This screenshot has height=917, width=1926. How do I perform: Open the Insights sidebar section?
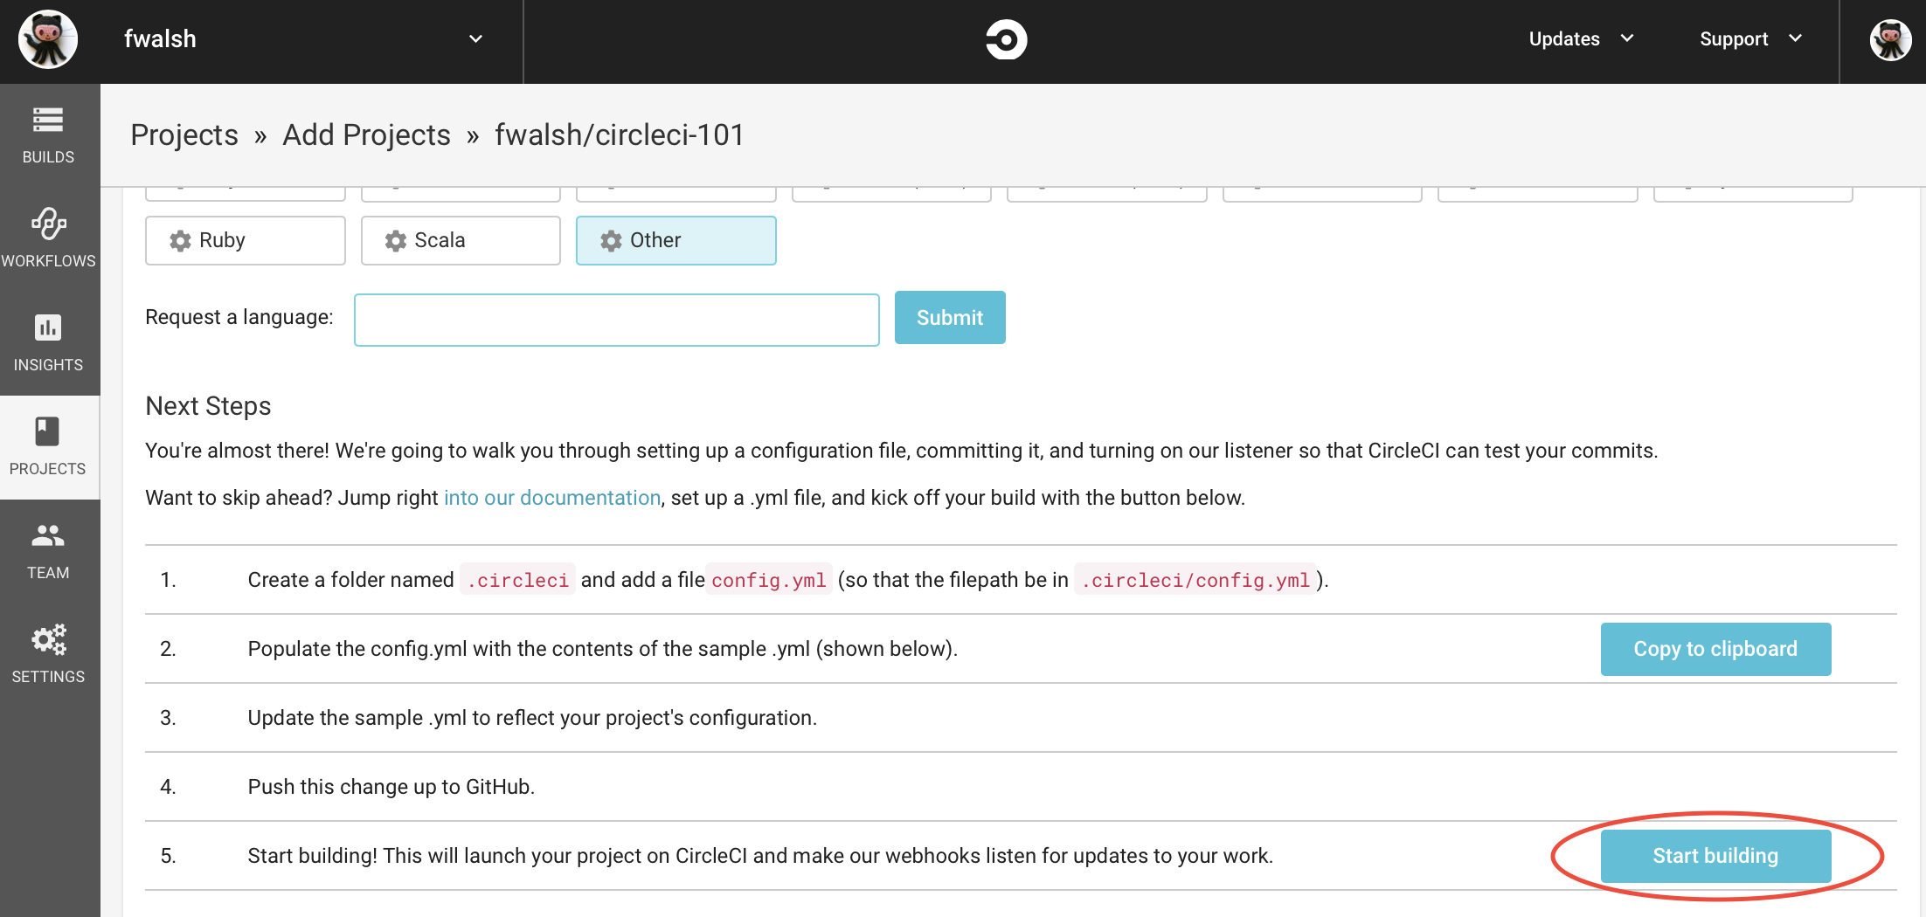[x=49, y=343]
